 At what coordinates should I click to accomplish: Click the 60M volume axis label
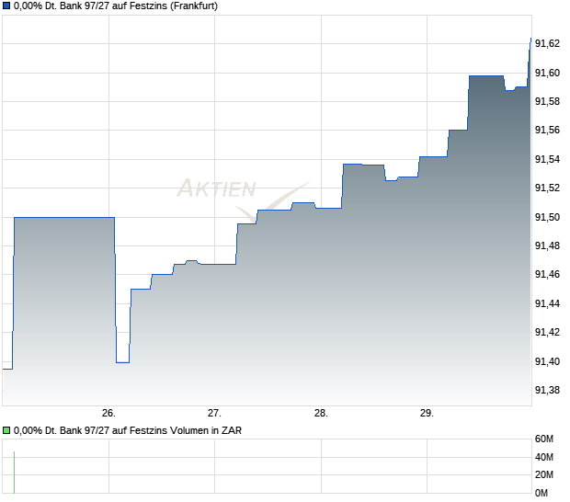[544, 439]
